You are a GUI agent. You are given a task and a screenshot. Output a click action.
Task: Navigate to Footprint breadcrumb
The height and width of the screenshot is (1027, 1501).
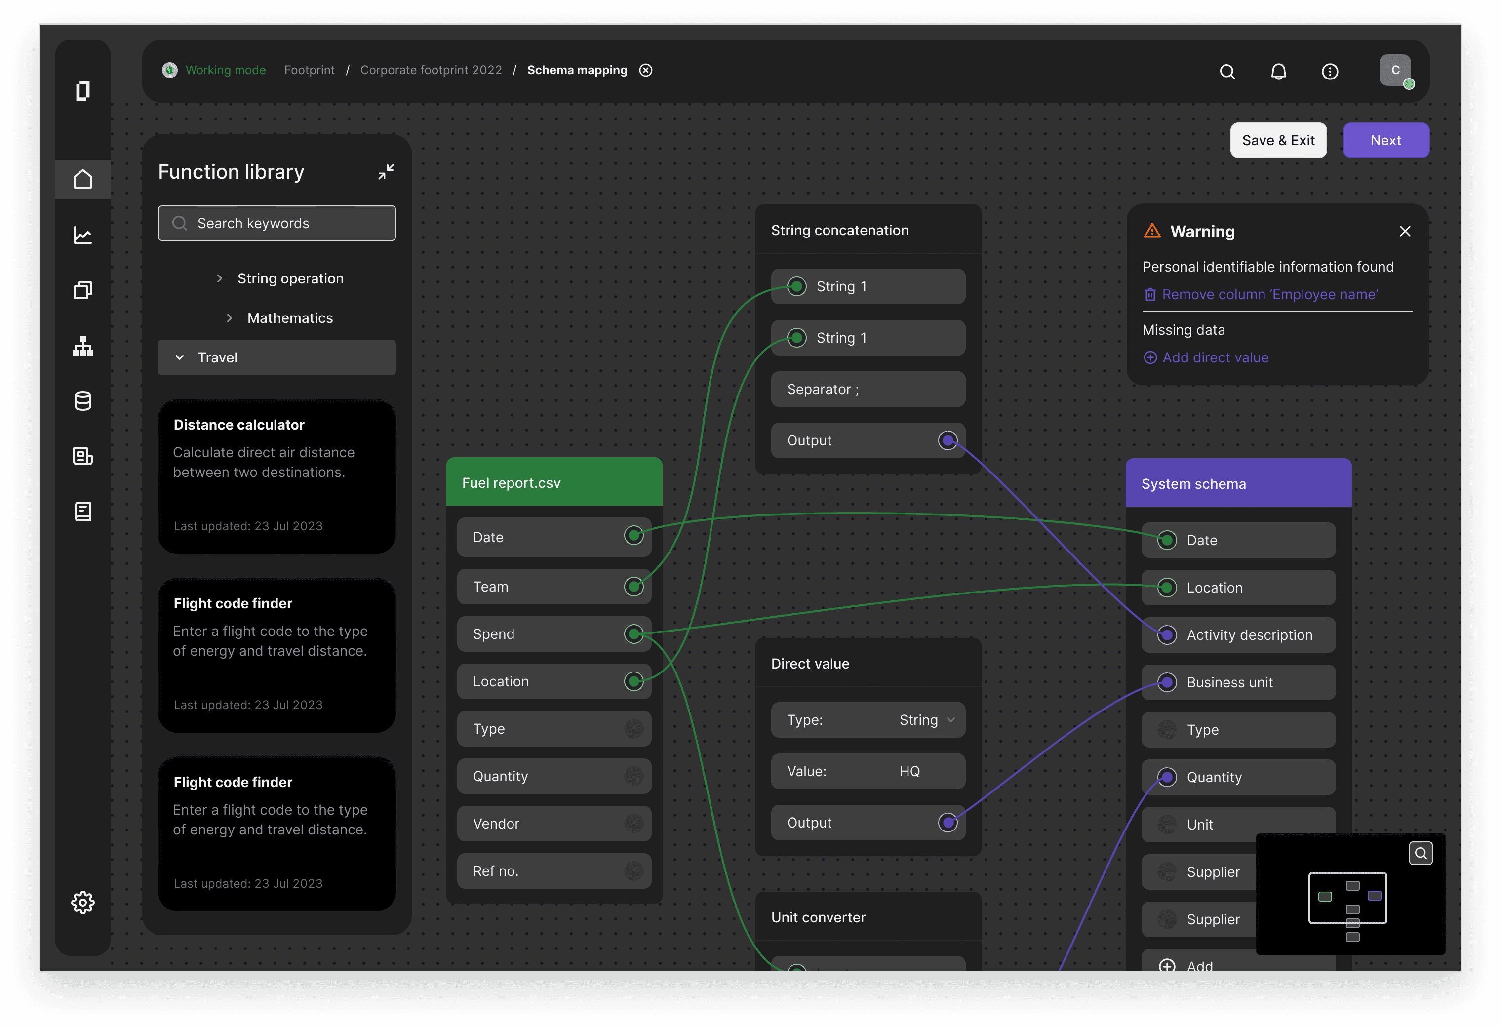(310, 70)
